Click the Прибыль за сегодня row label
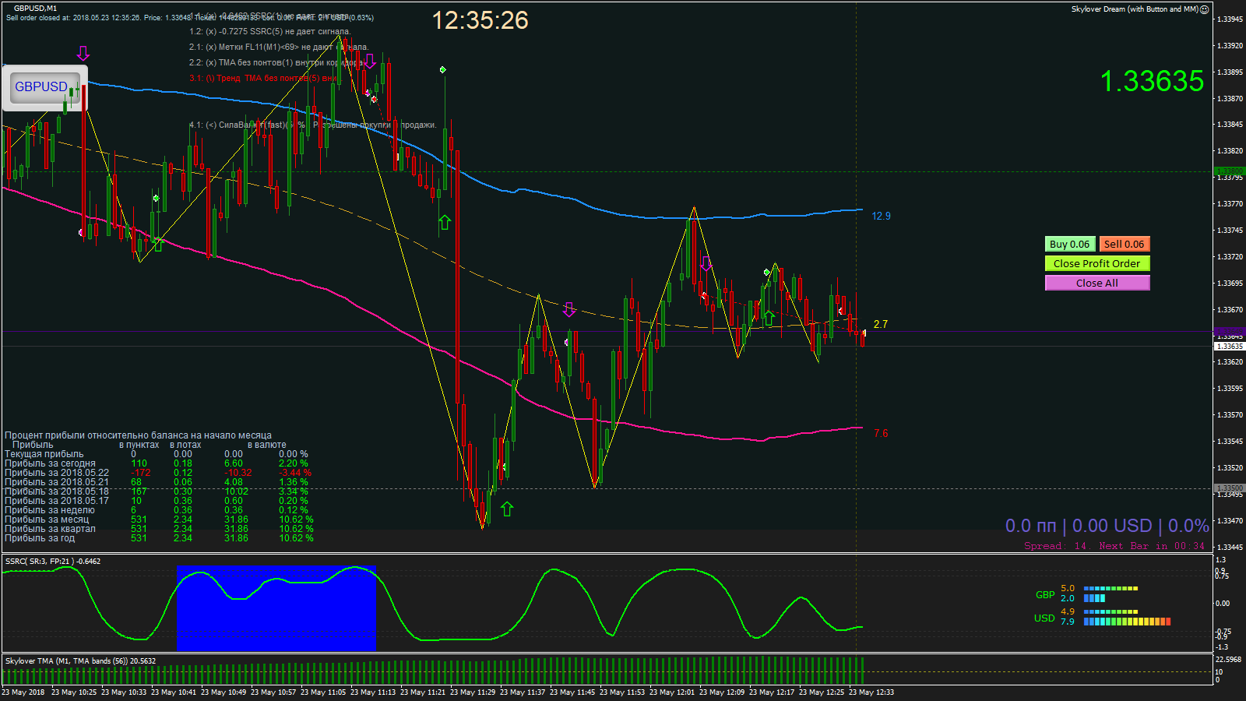This screenshot has width=1246, height=701. [x=50, y=463]
